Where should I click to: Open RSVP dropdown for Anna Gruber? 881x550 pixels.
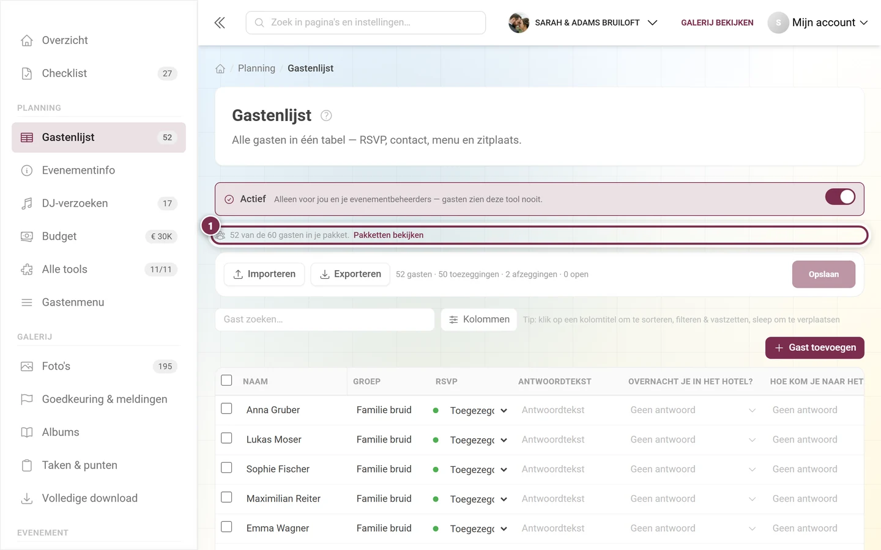click(478, 411)
